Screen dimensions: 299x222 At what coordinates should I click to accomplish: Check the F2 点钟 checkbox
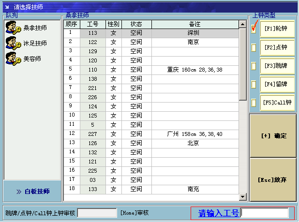point(254,47)
